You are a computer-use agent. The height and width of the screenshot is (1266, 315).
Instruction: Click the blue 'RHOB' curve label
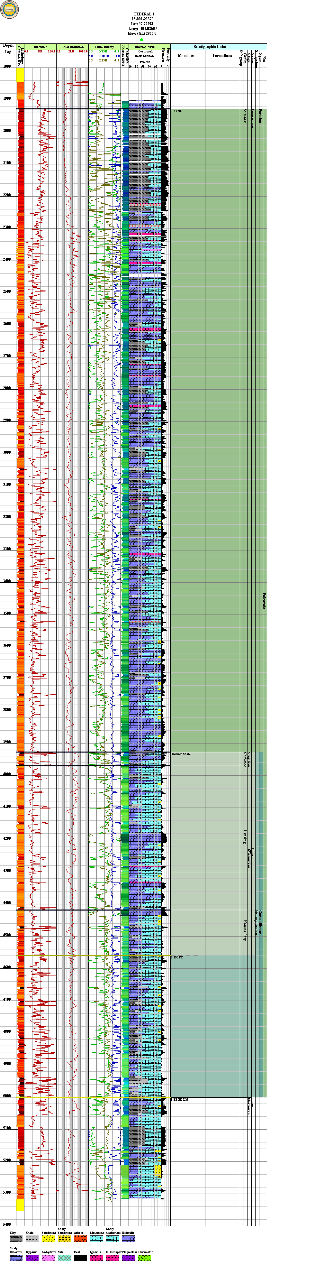(104, 56)
